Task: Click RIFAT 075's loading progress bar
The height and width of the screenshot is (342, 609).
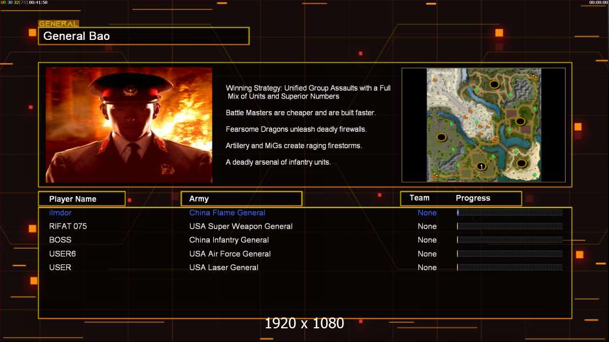Action: pyautogui.click(x=510, y=226)
